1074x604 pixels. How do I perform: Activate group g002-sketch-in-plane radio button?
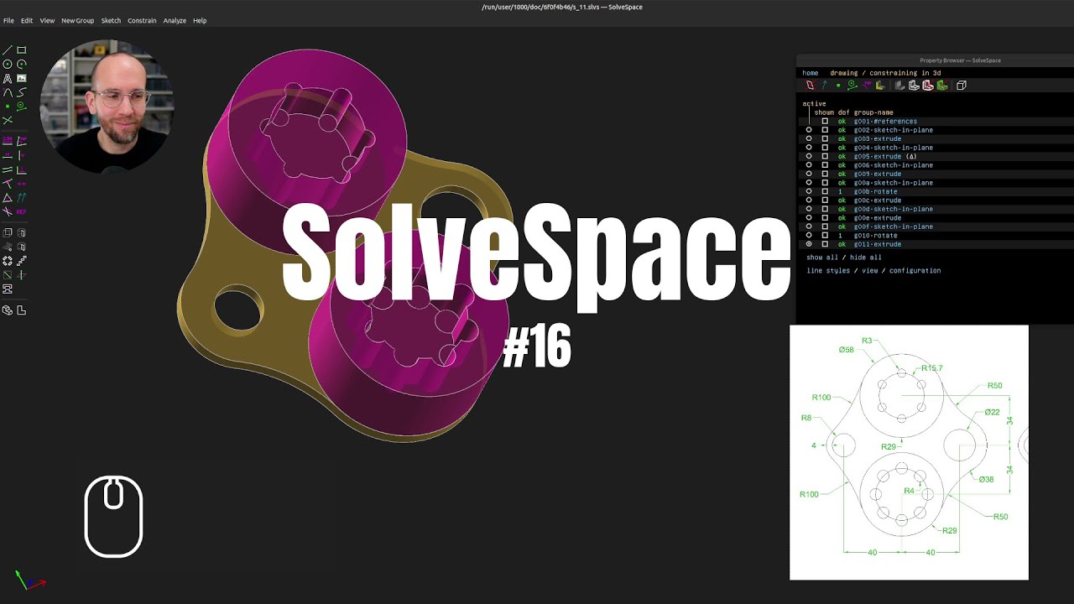click(x=809, y=130)
